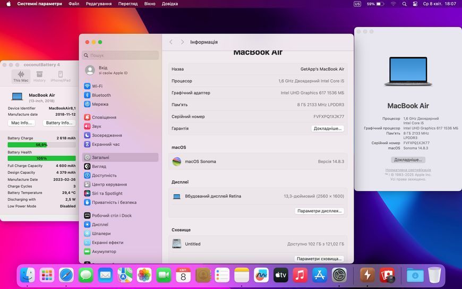Click the macOS Sonoma row
The height and width of the screenshot is (289, 462).
click(x=258, y=161)
